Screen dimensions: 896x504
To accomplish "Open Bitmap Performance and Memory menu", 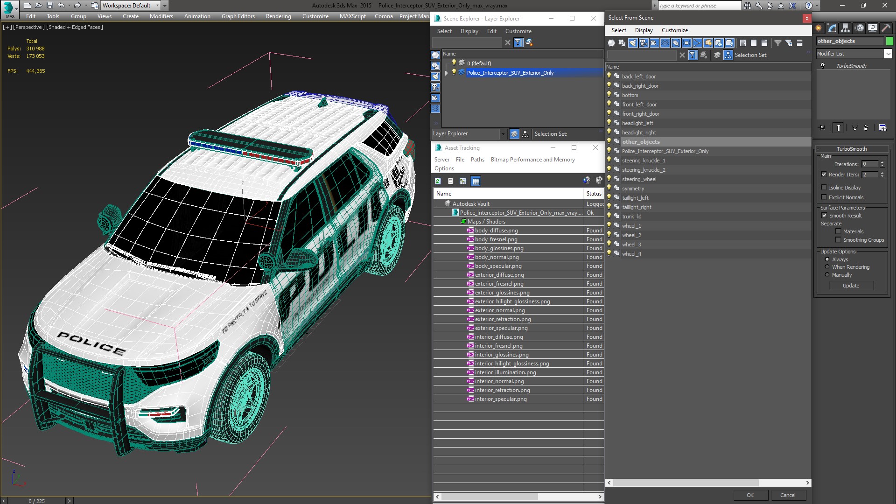I will click(532, 160).
